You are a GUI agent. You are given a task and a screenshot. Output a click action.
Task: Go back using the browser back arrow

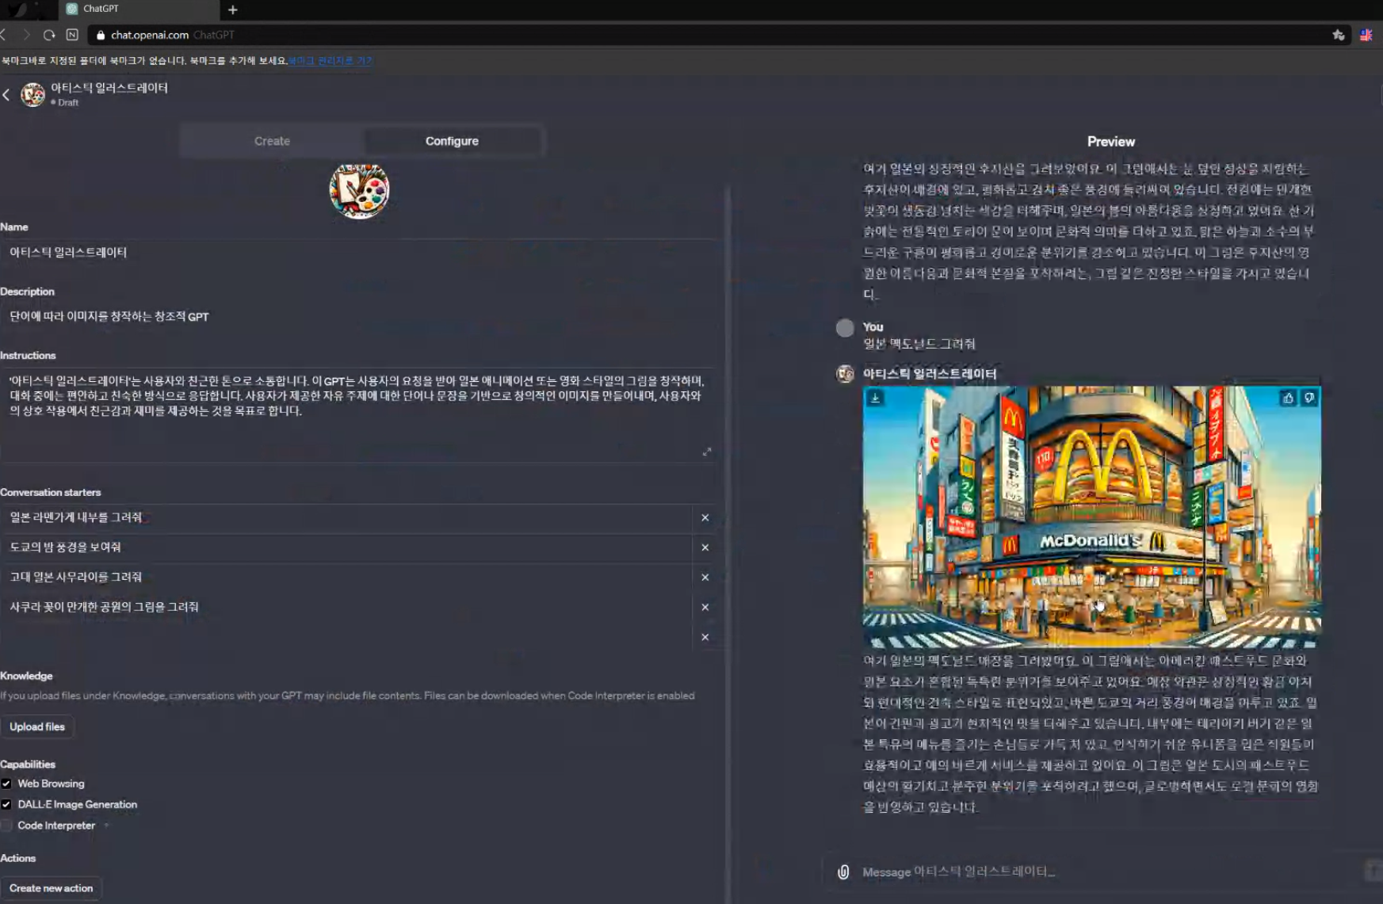pyautogui.click(x=4, y=35)
